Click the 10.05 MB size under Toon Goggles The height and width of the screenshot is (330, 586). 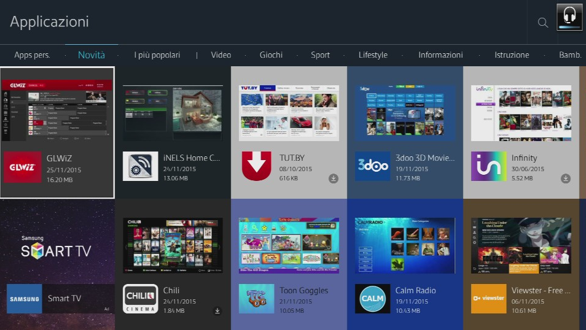292,310
